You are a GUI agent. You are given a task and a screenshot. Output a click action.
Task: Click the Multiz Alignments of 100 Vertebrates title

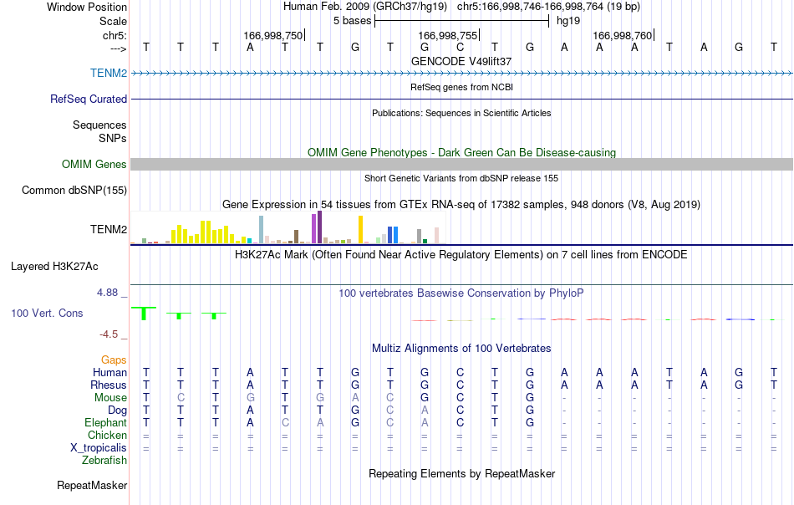[x=461, y=348]
